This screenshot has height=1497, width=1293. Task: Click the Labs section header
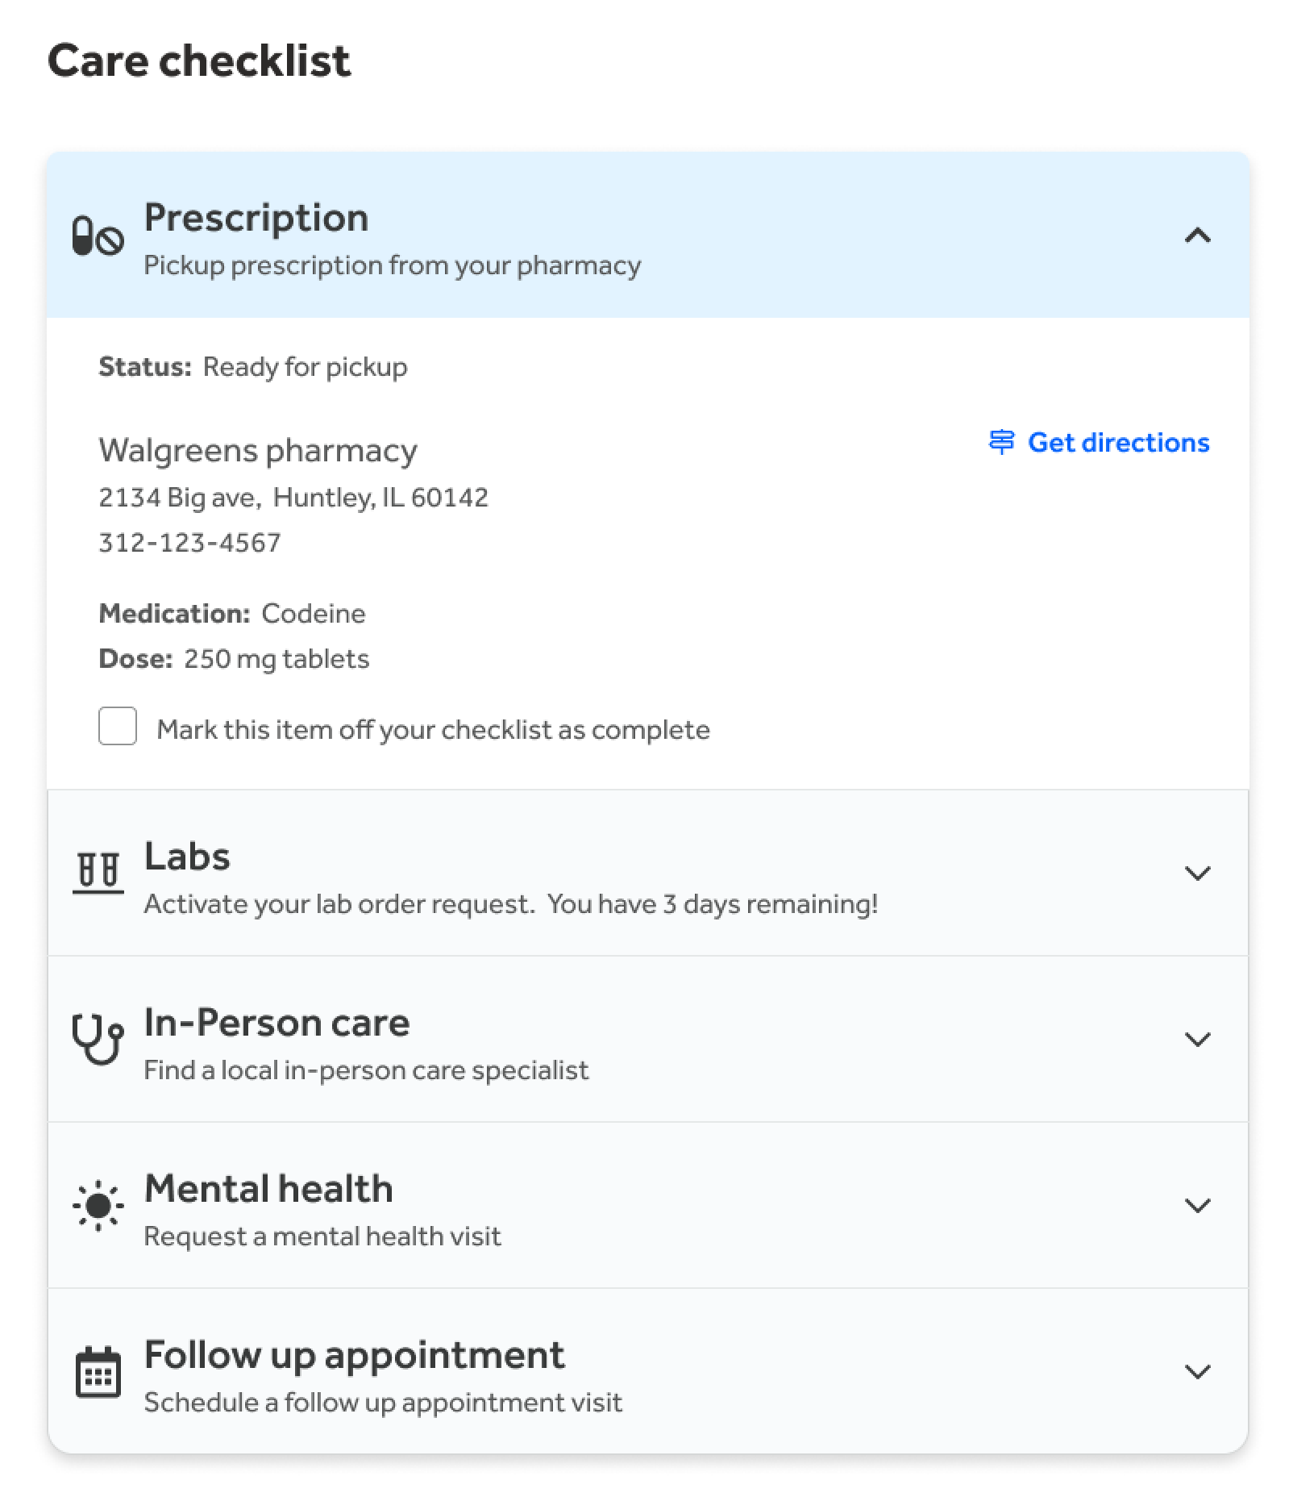tap(186, 857)
